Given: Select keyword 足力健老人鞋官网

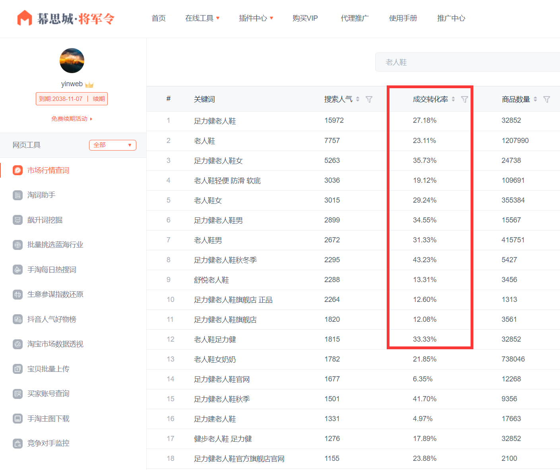Looking at the screenshot, I should [222, 379].
